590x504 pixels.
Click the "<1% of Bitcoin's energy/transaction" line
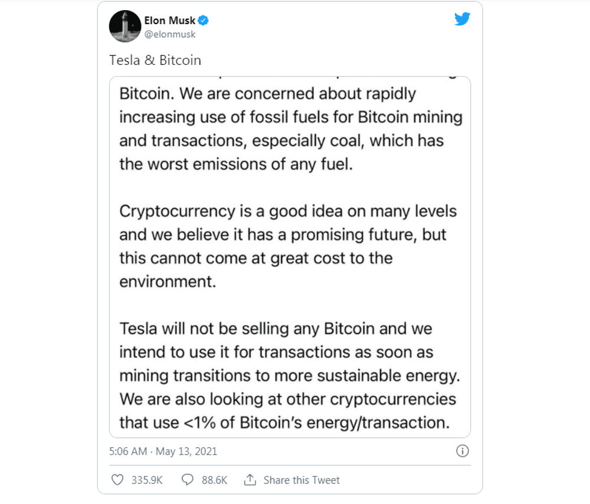(x=281, y=423)
